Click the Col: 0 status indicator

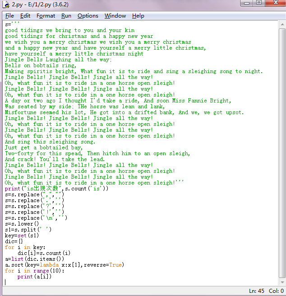[276, 291]
